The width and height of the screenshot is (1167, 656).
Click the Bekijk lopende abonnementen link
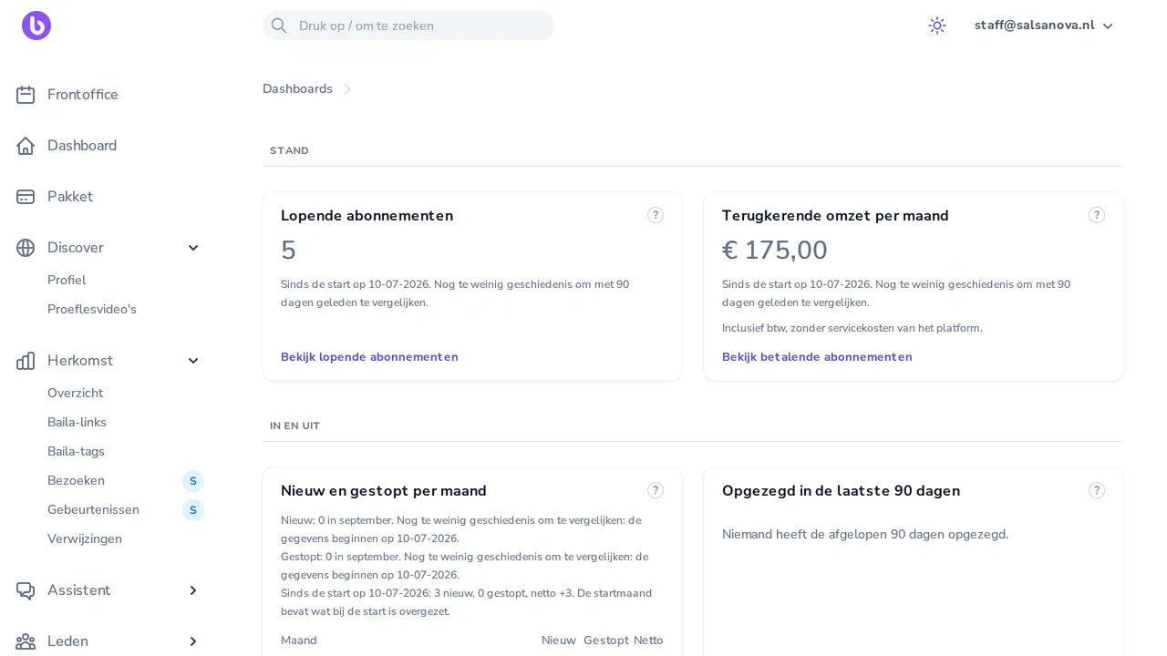(x=369, y=357)
